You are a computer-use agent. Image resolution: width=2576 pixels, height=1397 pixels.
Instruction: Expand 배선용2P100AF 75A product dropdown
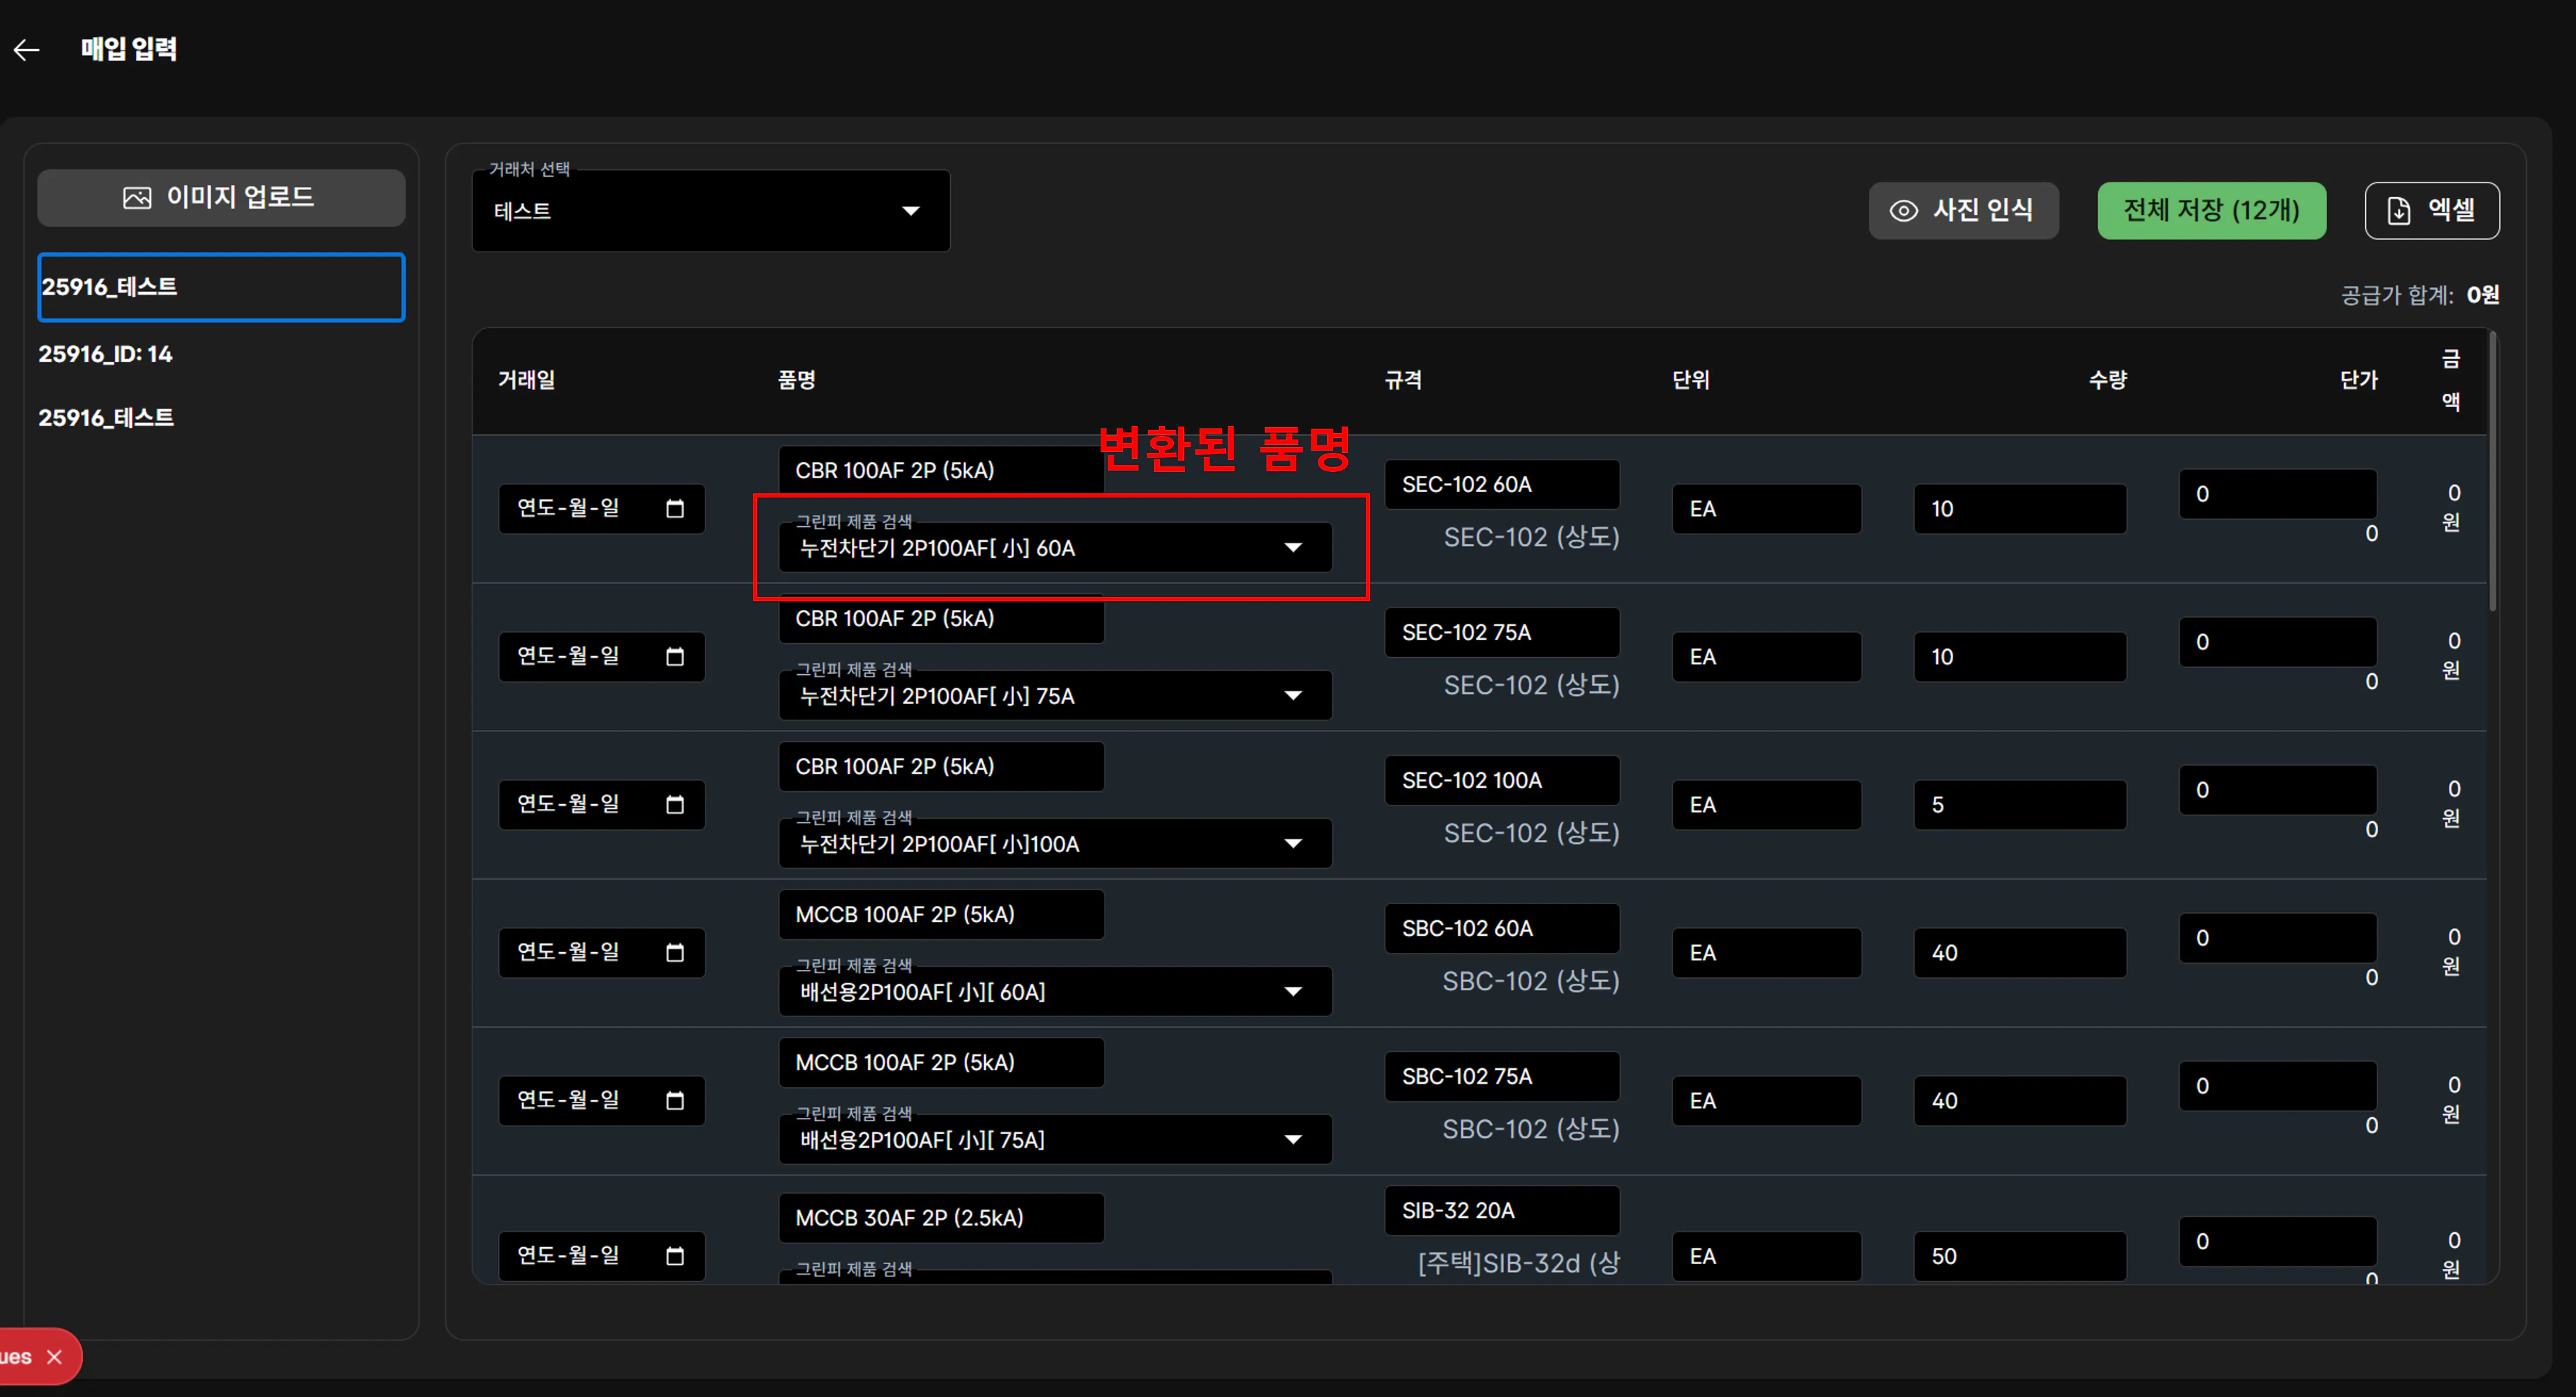point(1293,1140)
